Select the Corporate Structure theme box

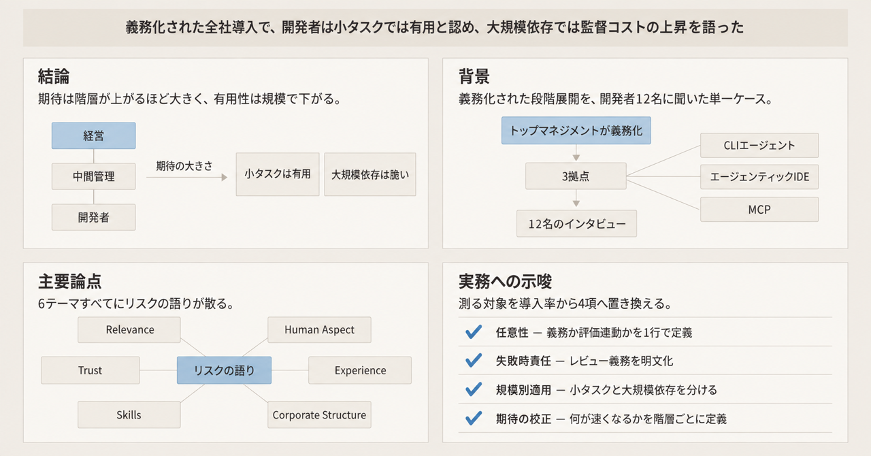tap(319, 414)
